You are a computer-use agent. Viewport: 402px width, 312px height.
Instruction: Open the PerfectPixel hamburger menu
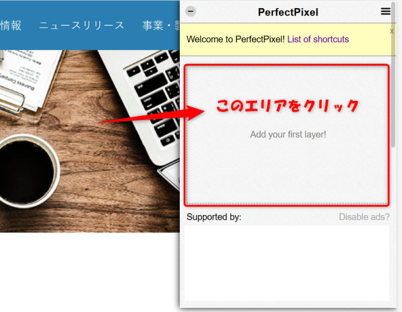pyautogui.click(x=385, y=11)
